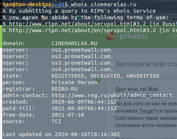
Task: Click the 'free-date:' field label
Action: click(x=18, y=115)
